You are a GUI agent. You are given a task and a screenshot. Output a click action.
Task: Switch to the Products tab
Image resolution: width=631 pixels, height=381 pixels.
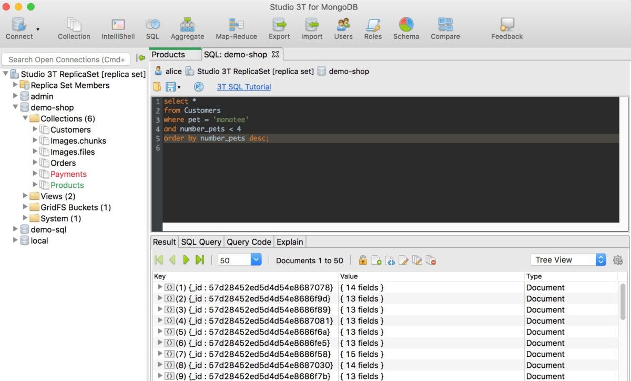(168, 54)
